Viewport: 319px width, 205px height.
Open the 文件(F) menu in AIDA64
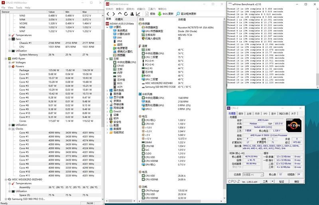pyautogui.click(x=109, y=9)
